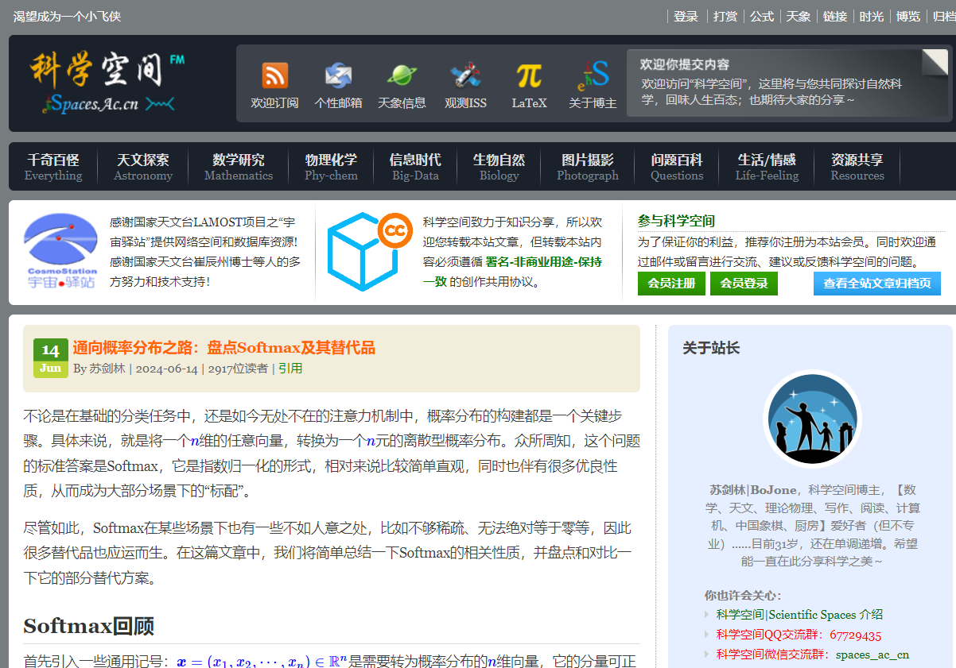Open the 个性邮箱 mail icon
This screenshot has height=668, width=956.
coord(338,76)
